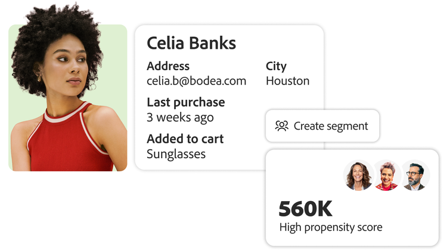Click the Last purchase label
The image size is (447, 251).
186,102
